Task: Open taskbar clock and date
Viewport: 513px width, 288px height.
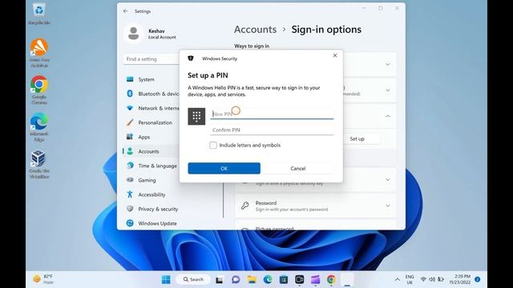Action: pos(459,279)
